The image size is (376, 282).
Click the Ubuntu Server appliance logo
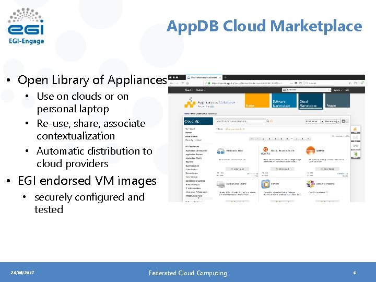point(265,151)
